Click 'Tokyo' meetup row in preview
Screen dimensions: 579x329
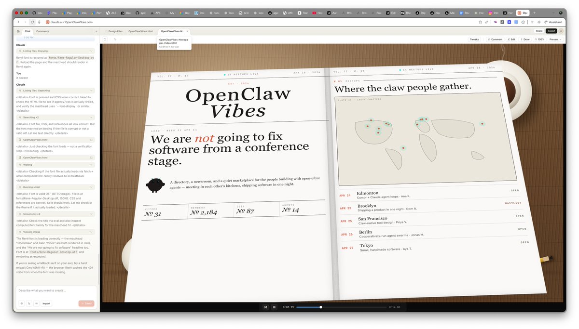coord(436,247)
